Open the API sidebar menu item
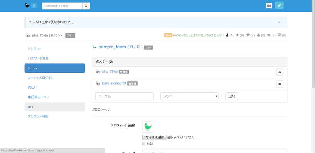The image size is (315, 153). click(x=55, y=107)
